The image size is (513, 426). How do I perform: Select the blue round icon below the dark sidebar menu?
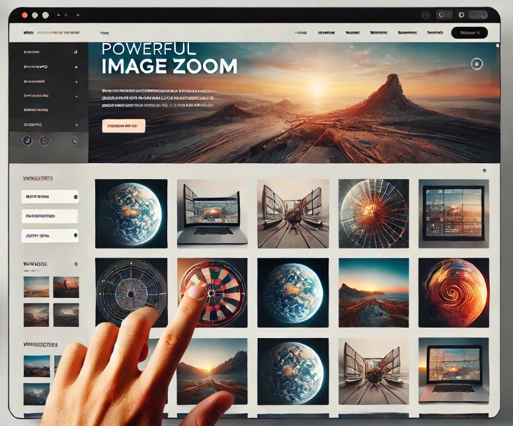28,141
